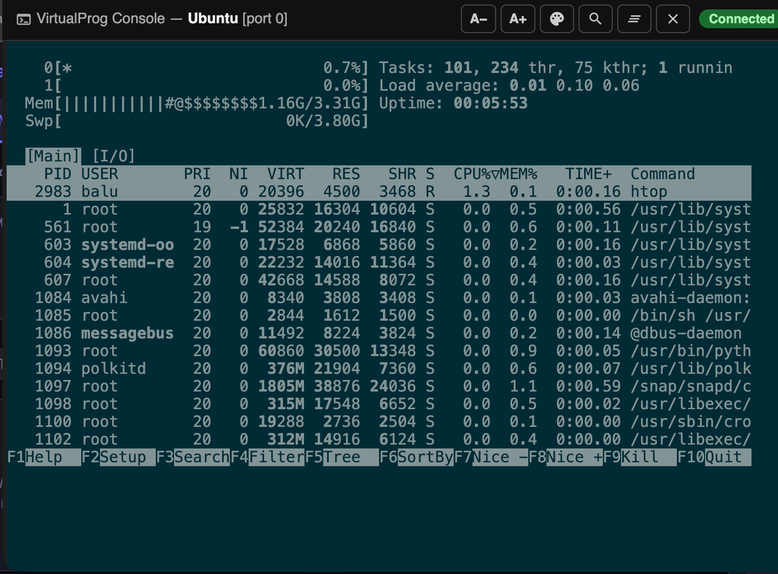Sort by SHR column header

tap(402, 174)
